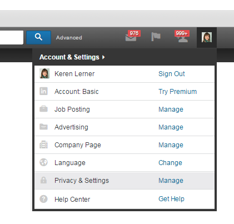
Task: Select the Account: Basic entry
Action: 77,92
